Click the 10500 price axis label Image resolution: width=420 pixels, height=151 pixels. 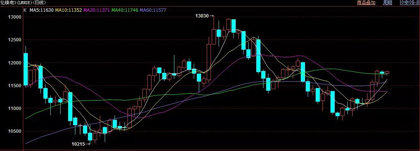point(15,131)
